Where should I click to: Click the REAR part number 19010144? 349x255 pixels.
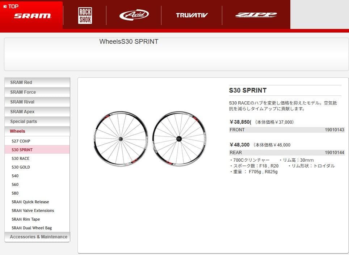tap(334, 153)
